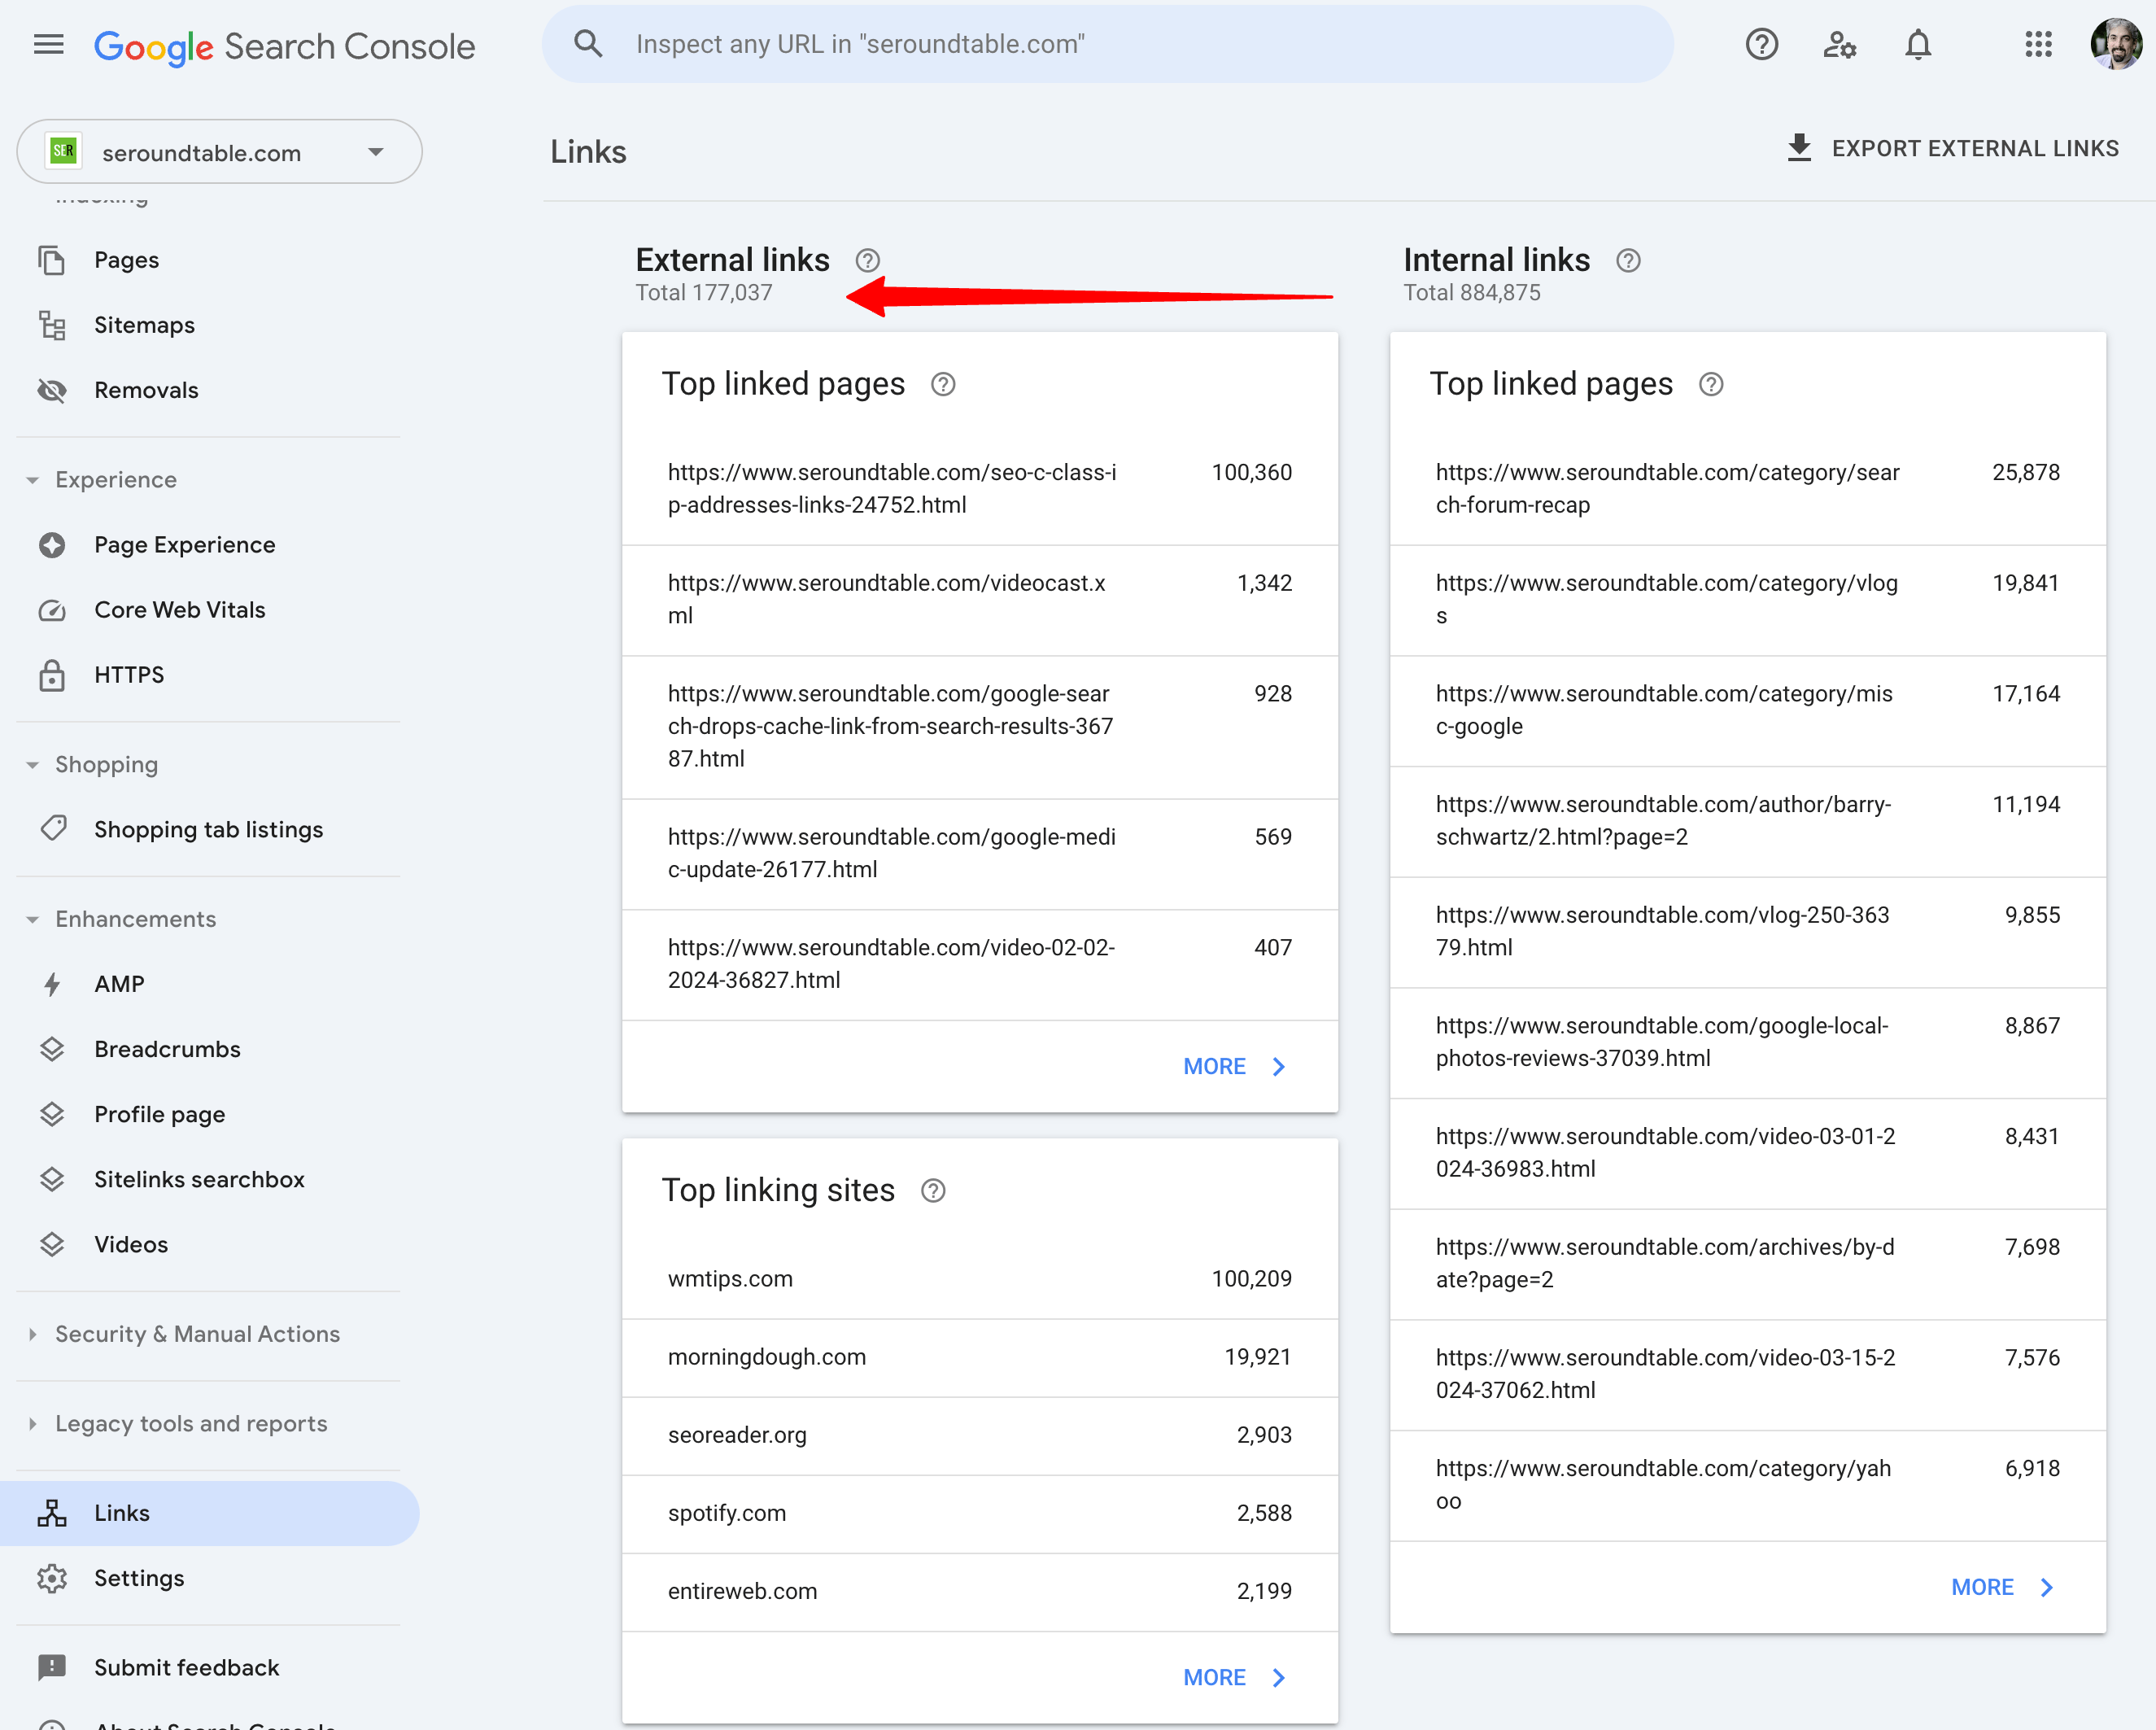Select AMP under Enhancements

(119, 983)
